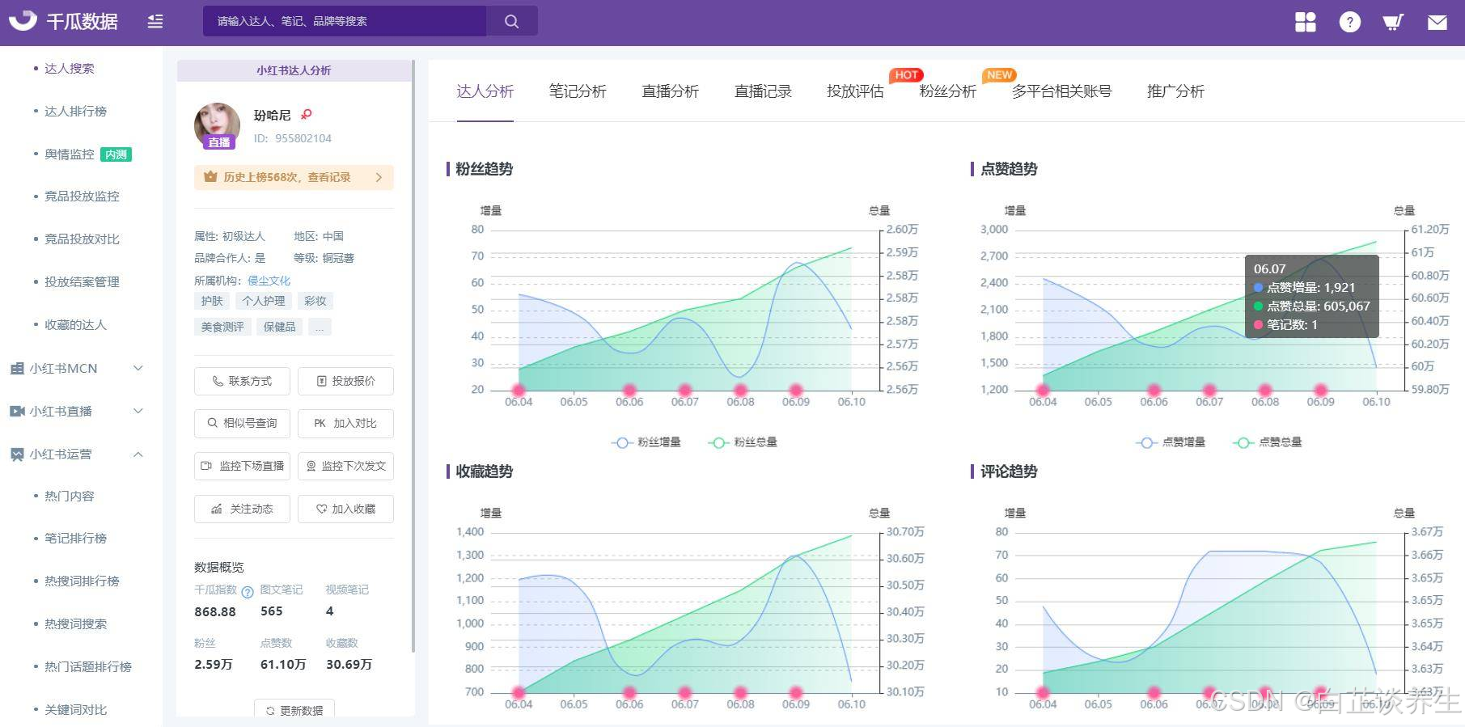Toggle 粉丝增量 legend series
Screen dimensions: 1465x727
(x=646, y=442)
